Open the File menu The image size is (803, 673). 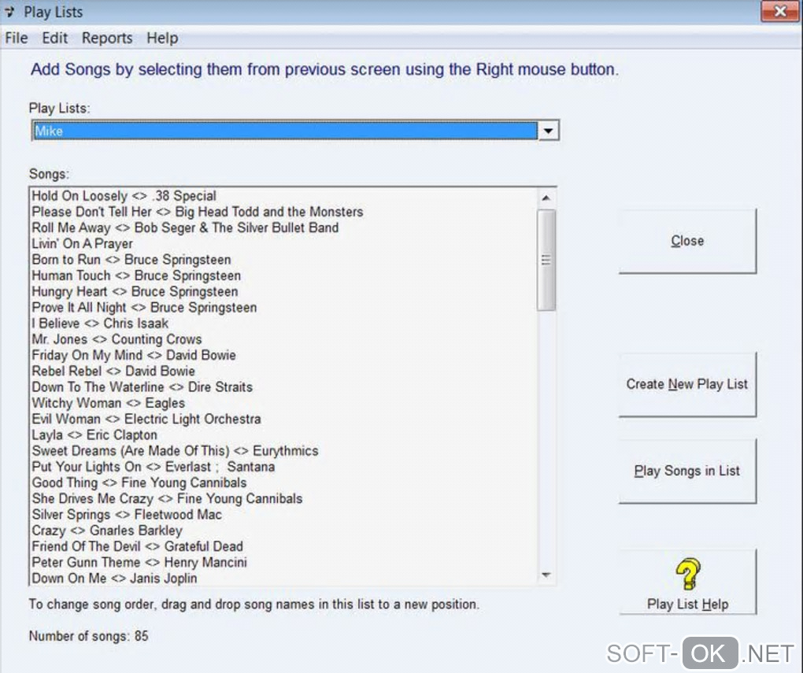point(17,38)
